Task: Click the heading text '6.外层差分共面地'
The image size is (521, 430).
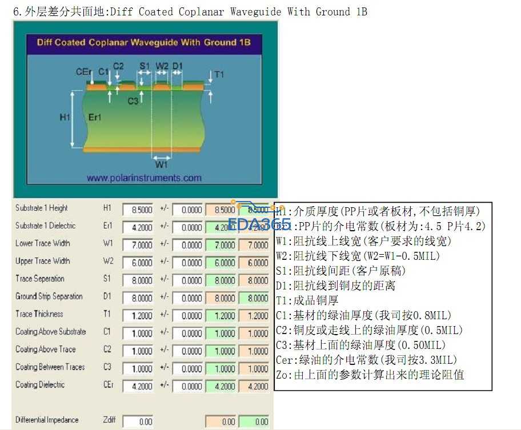Action: pyautogui.click(x=59, y=12)
